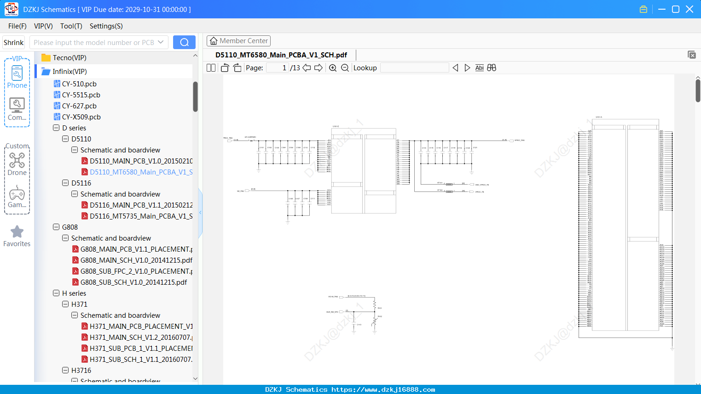Select the Game console category icon
This screenshot has width=701, height=394.
[17, 197]
